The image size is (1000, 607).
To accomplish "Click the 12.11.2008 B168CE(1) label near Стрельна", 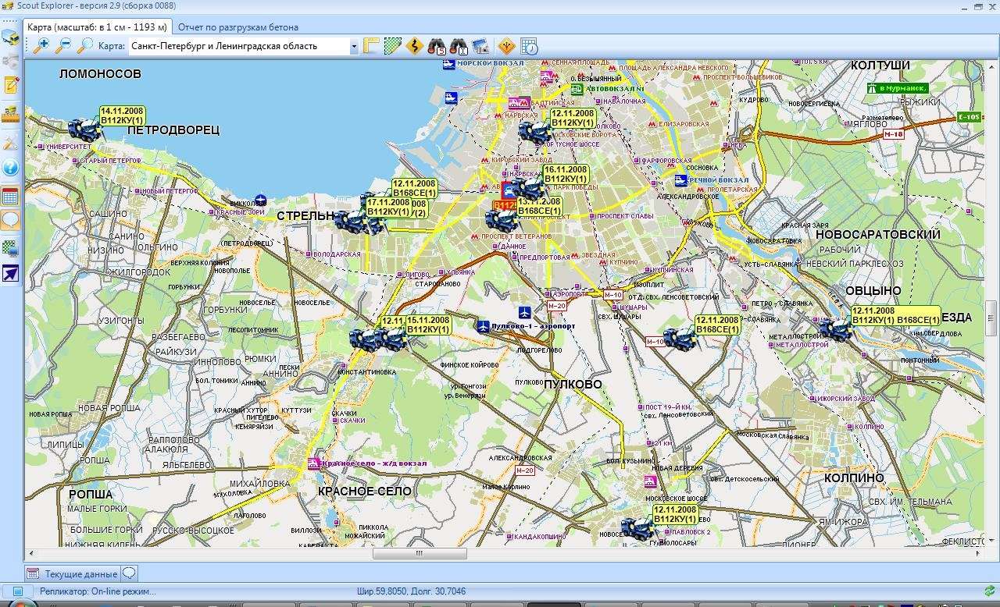I will click(414, 188).
